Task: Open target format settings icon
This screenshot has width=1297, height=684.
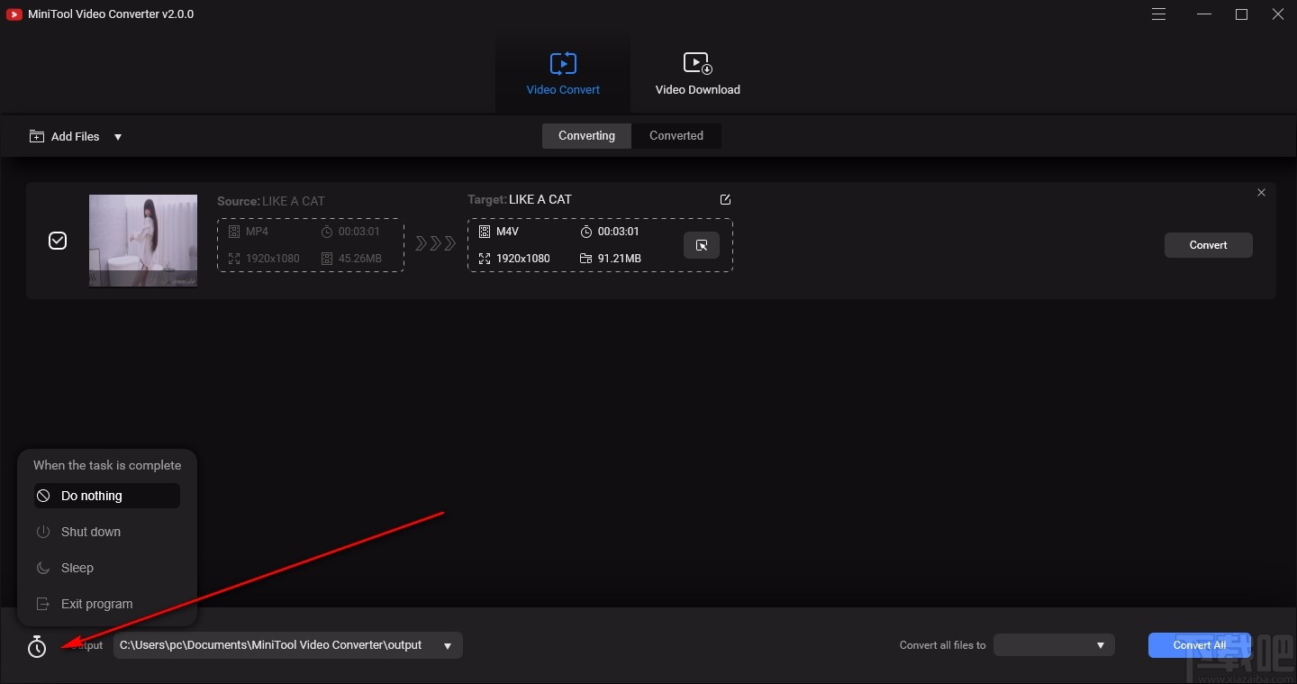Action: 702,245
